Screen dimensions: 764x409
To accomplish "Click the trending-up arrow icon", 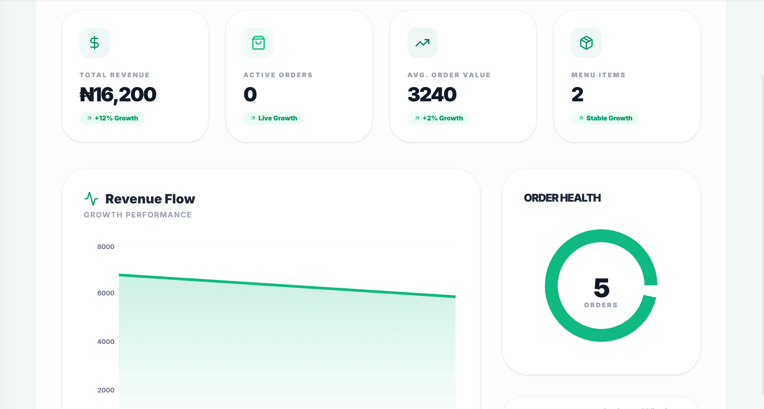I will click(422, 43).
